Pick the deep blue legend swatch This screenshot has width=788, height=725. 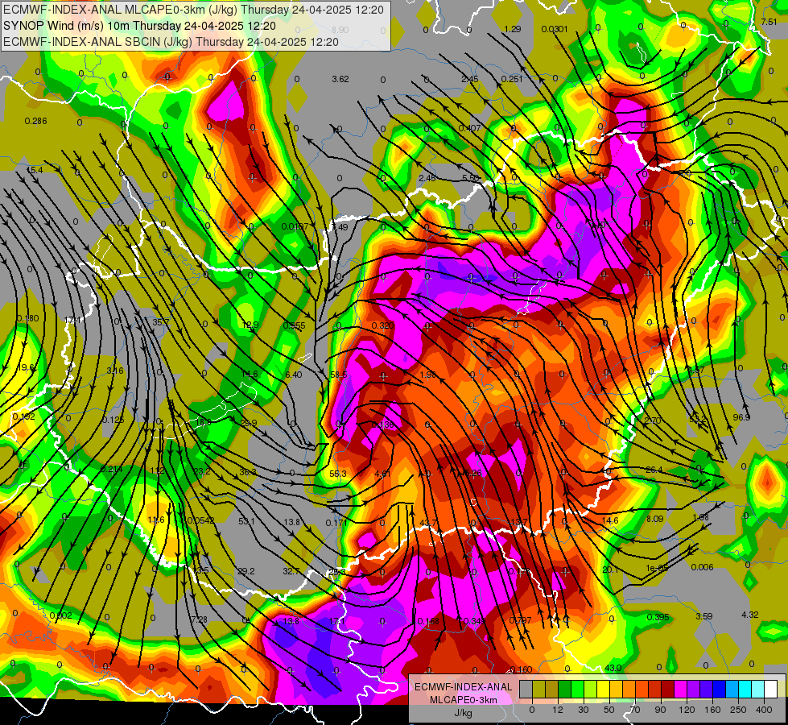720,690
